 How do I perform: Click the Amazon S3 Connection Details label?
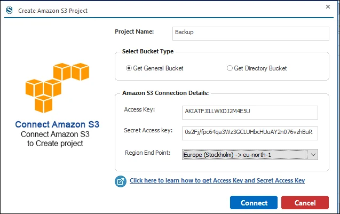pos(165,93)
